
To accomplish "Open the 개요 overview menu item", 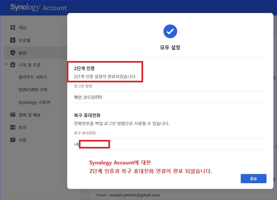I will point(23,28).
